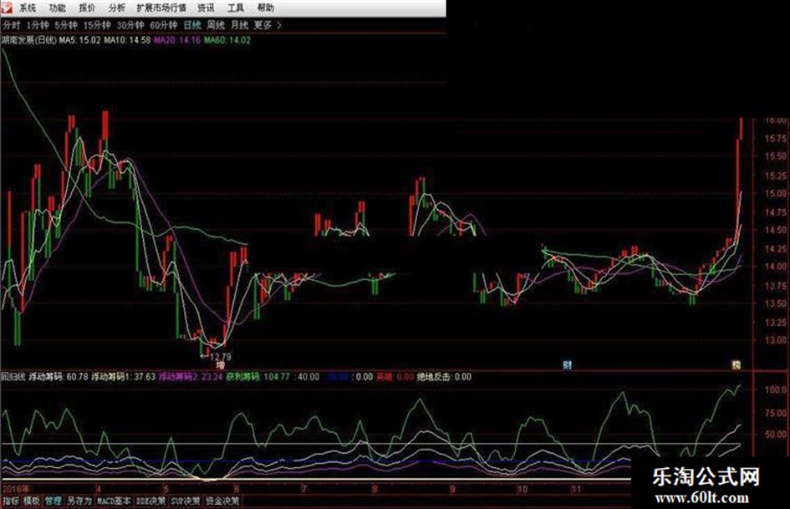Click the MA10: 14.58 indicator label

(127, 40)
